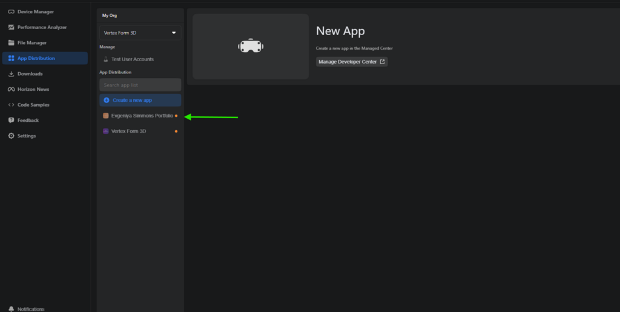This screenshot has width=620, height=312.
Task: Select the Evgeniya Simmons Portfolio app
Action: pyautogui.click(x=142, y=116)
